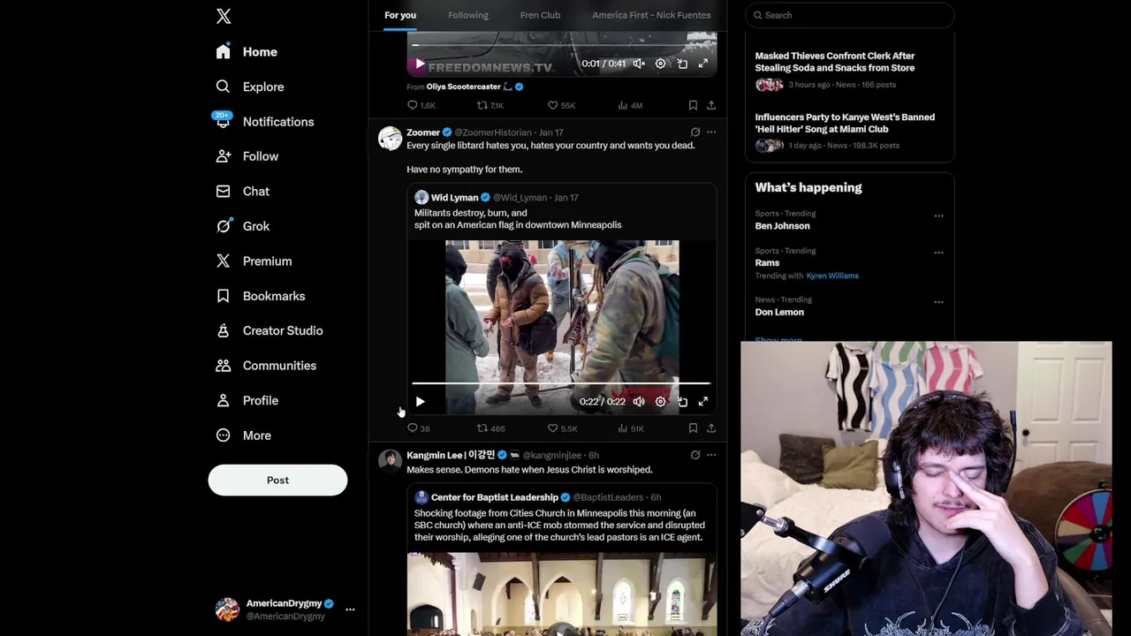The width and height of the screenshot is (1131, 636).
Task: Open the Ben Johnson trending topic
Action: (782, 226)
